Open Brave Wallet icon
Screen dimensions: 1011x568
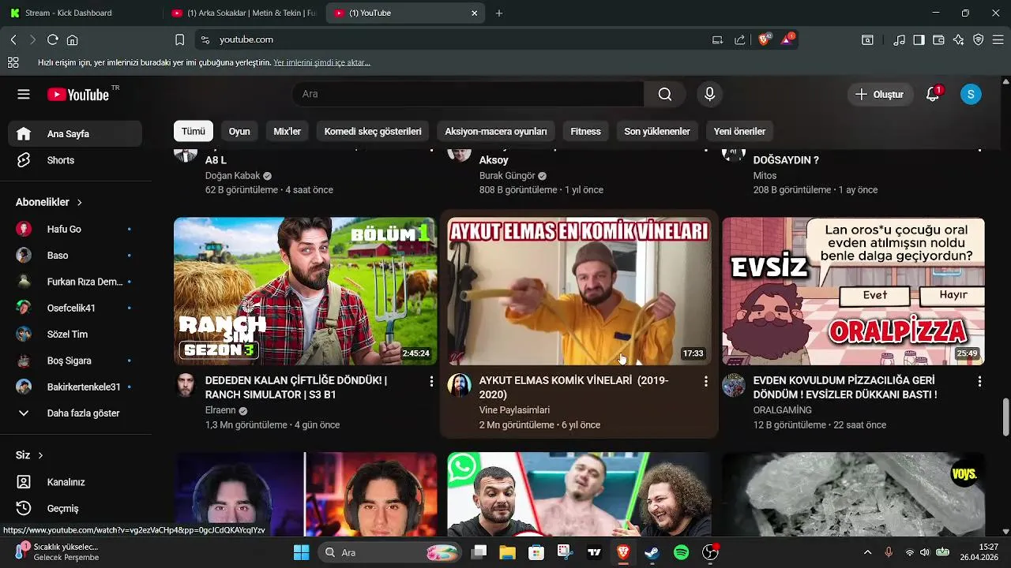point(938,39)
